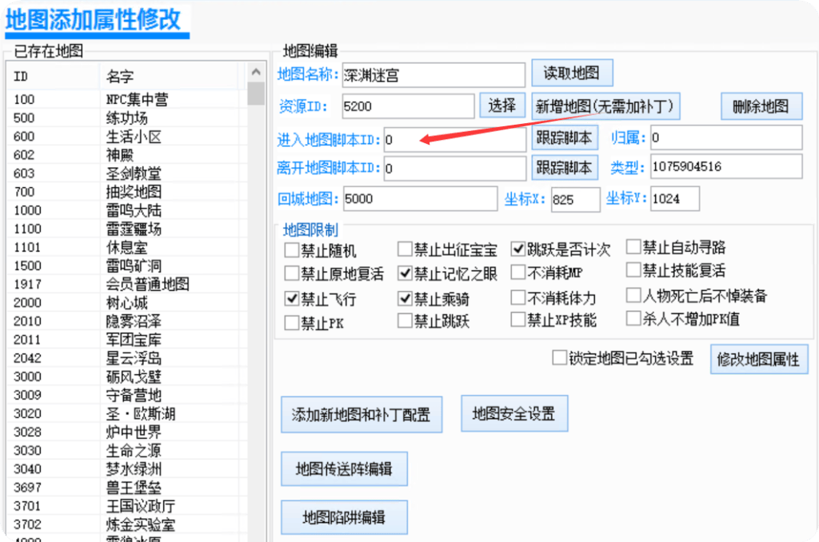Click the 选择 button beside 资源ID

pyautogui.click(x=501, y=106)
